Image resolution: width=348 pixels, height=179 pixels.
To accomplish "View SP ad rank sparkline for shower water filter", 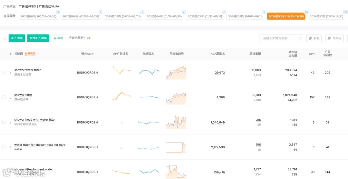I will click(121, 70).
